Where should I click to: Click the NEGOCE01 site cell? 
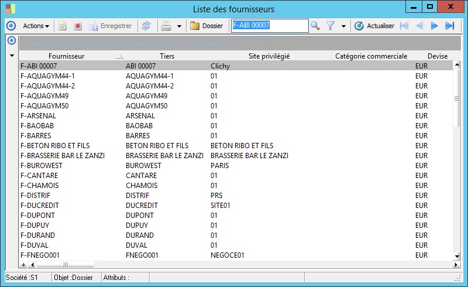click(228, 255)
